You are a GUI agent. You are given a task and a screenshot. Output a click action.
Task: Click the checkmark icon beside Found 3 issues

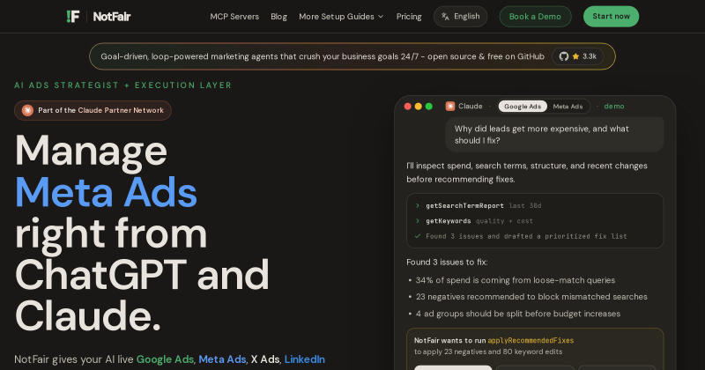[417, 236]
